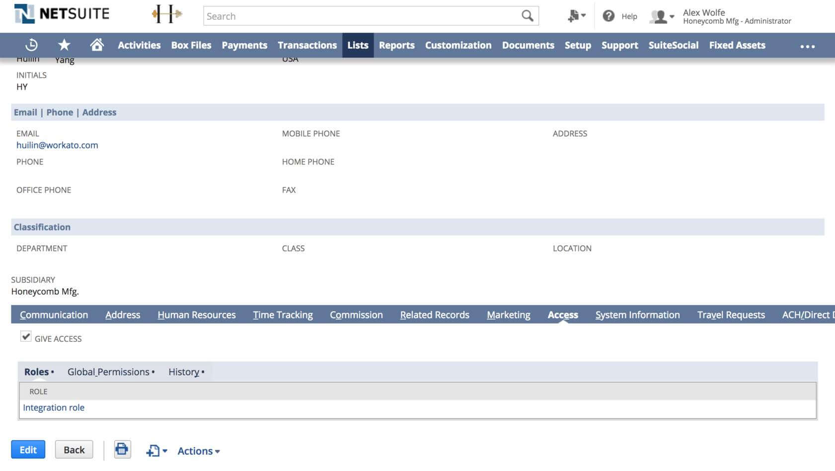
Task: Click the shortcuts star icon
Action: (64, 45)
